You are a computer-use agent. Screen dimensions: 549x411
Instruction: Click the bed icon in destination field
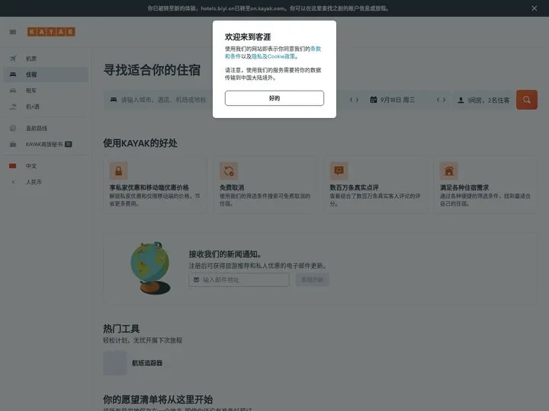point(114,100)
